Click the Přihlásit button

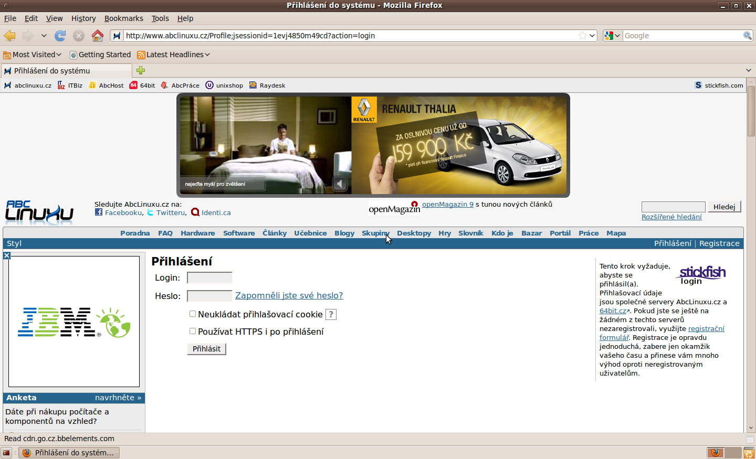(x=206, y=349)
